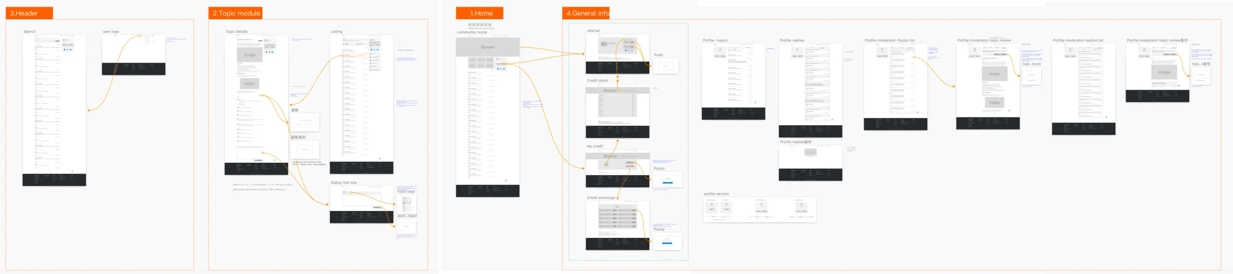
Task: Select the Banner placeholder in Credit detail artboard
Action: (617, 91)
